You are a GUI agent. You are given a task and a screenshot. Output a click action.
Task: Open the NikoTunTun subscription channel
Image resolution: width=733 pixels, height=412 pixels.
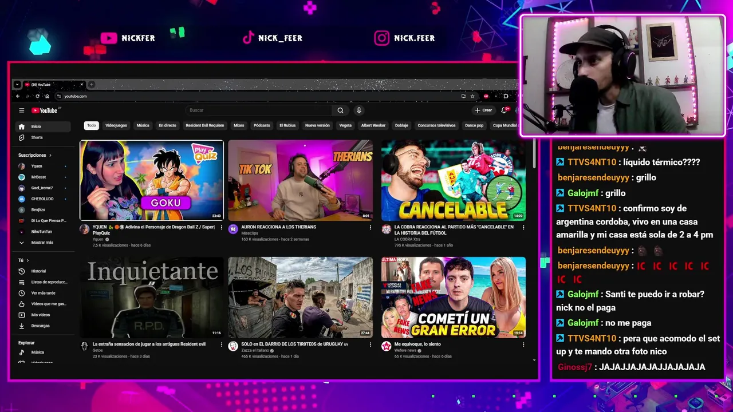click(x=43, y=232)
